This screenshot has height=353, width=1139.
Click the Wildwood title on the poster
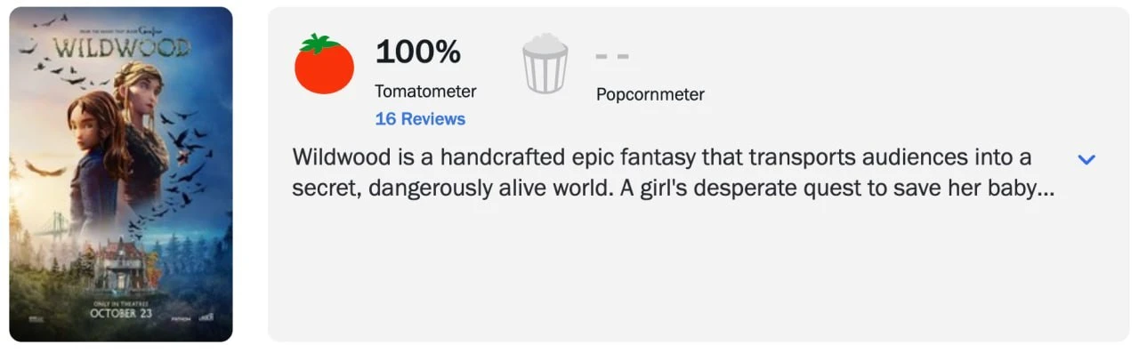(121, 47)
